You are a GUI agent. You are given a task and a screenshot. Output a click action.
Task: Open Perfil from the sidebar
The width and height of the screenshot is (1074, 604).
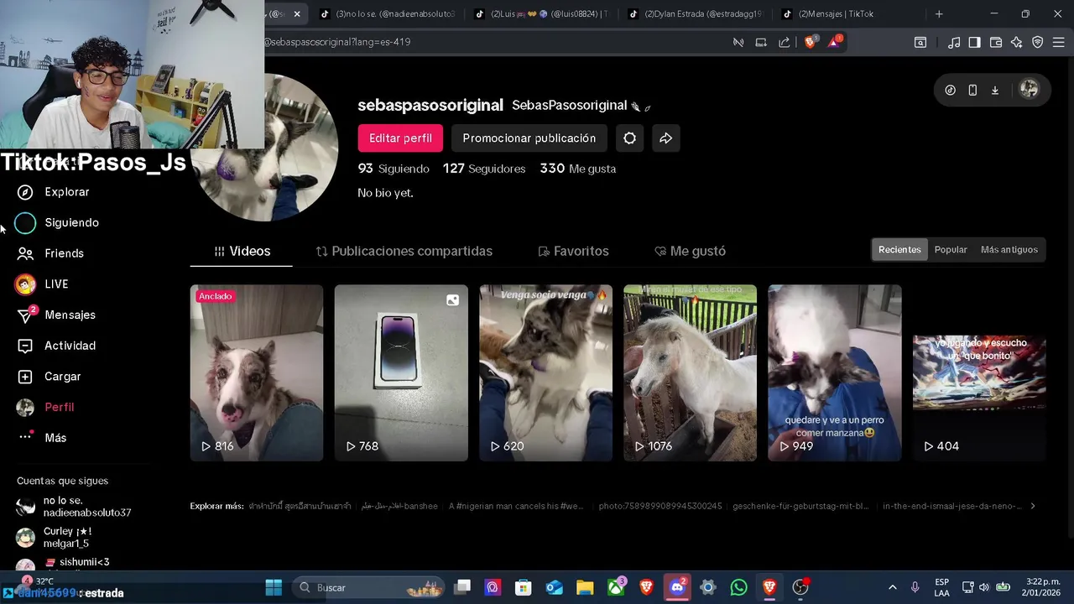pyautogui.click(x=46, y=407)
